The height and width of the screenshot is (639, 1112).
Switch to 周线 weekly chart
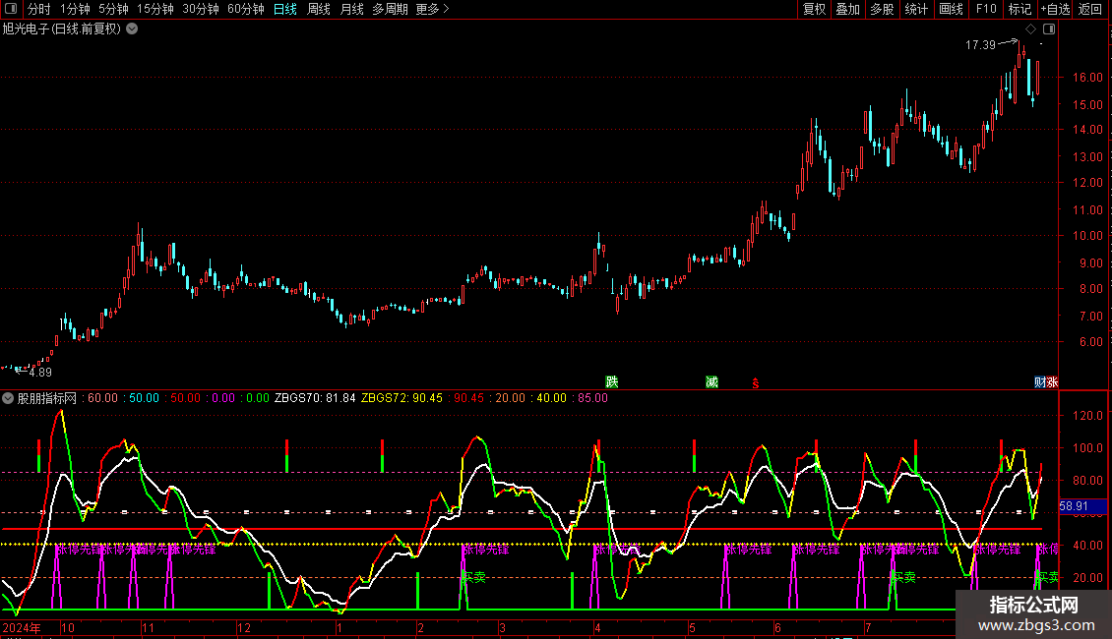(319, 9)
